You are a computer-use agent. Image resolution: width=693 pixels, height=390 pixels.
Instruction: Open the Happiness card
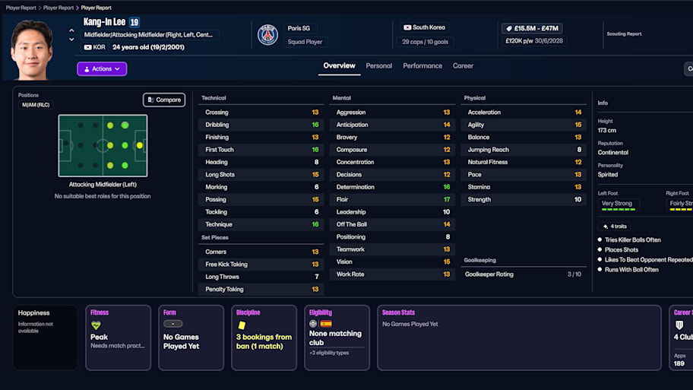click(x=45, y=338)
